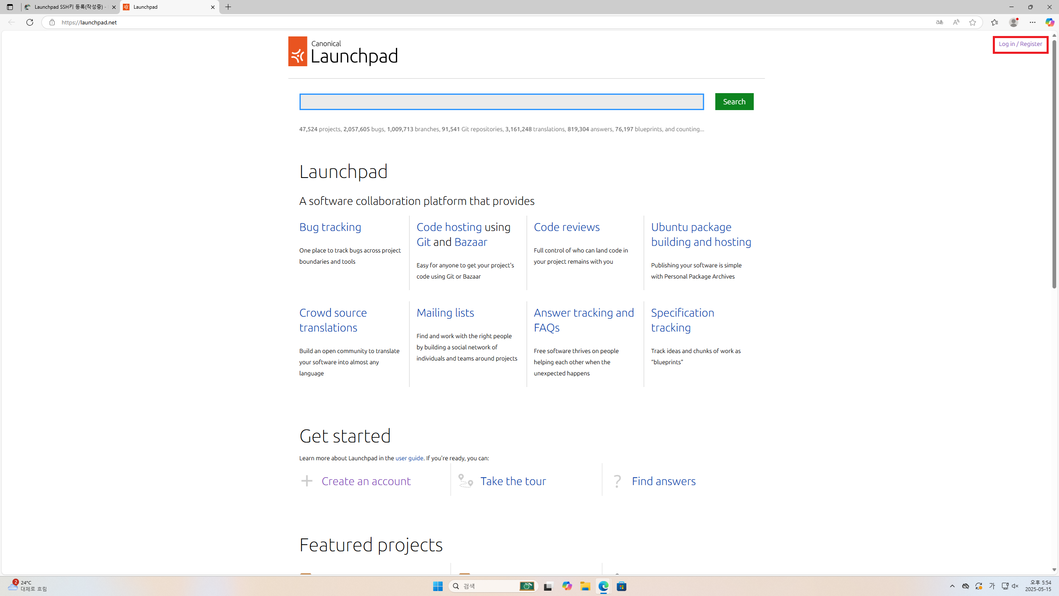Open Copilot from the taskbar
Image resolution: width=1059 pixels, height=596 pixels.
point(567,586)
